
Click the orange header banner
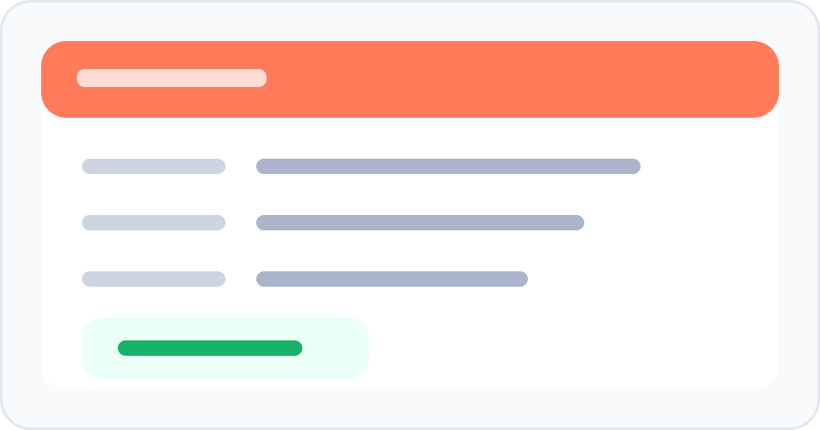point(410,78)
